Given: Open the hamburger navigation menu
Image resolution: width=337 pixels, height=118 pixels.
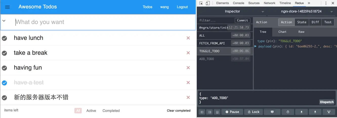Looking at the screenshot, I should pos(7,7).
